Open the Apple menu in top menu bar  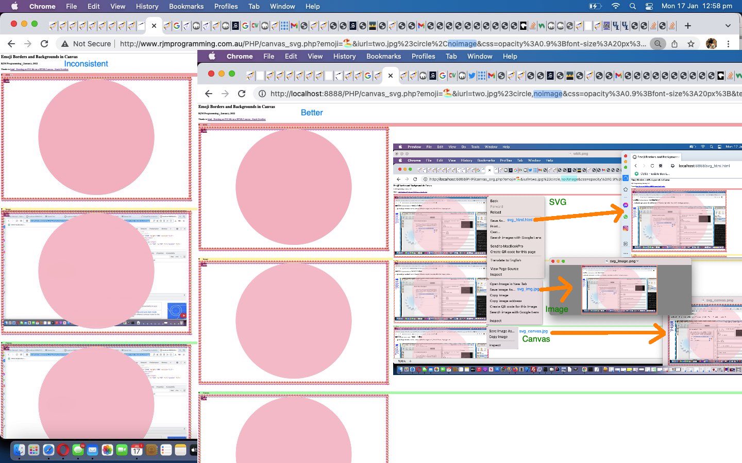[14, 6]
